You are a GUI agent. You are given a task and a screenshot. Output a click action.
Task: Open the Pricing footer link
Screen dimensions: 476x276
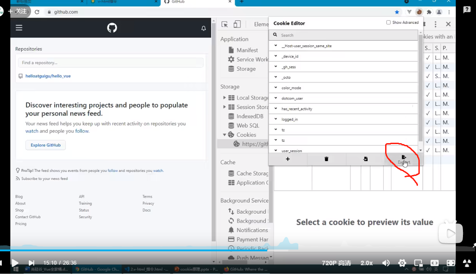coord(21,223)
